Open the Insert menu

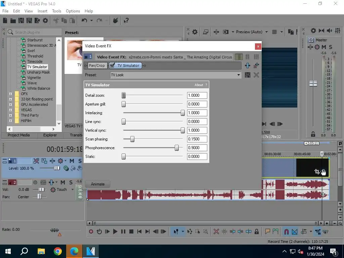[42, 11]
